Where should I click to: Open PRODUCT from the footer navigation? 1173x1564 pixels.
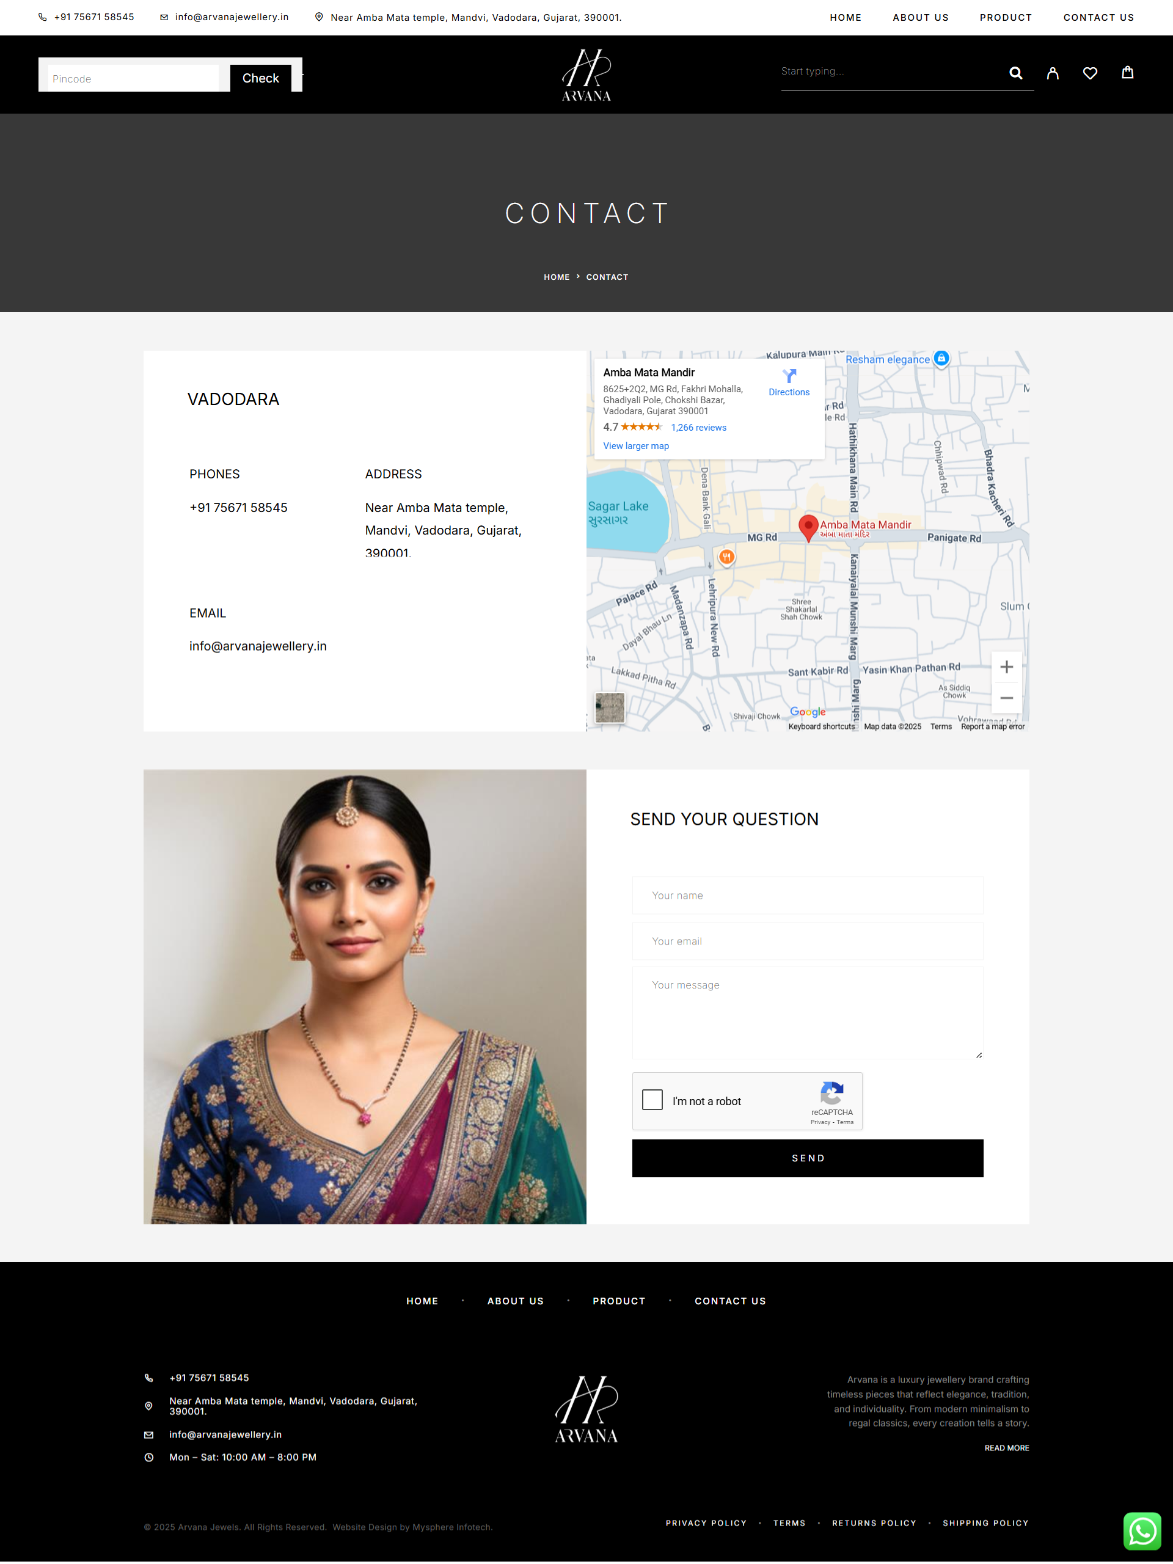coord(619,1301)
